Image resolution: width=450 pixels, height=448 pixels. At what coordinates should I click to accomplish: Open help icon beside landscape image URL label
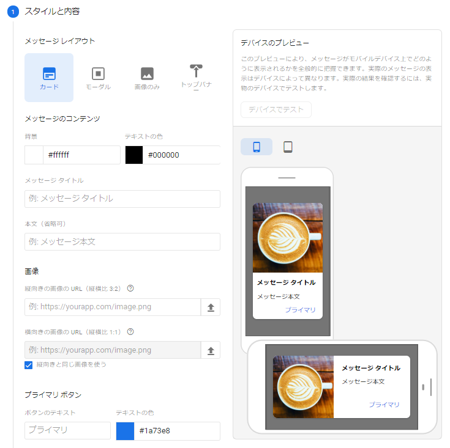130,332
